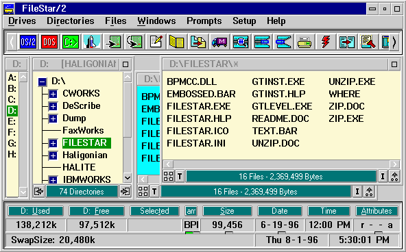Screen dimensions: 406x252
Task: Click the icon right of 74 Directories
Action: [x=126, y=192]
